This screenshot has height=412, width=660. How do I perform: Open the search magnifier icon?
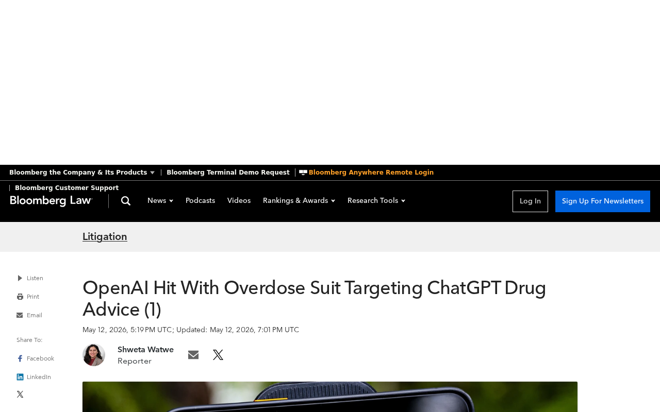[x=126, y=201]
